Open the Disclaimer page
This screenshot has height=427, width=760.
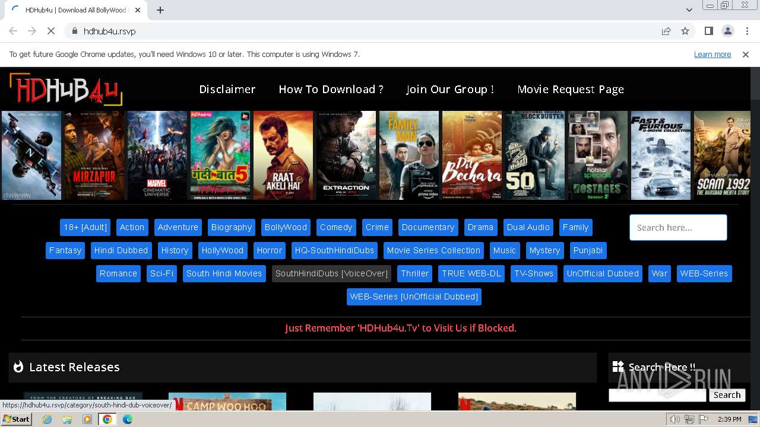tap(227, 89)
